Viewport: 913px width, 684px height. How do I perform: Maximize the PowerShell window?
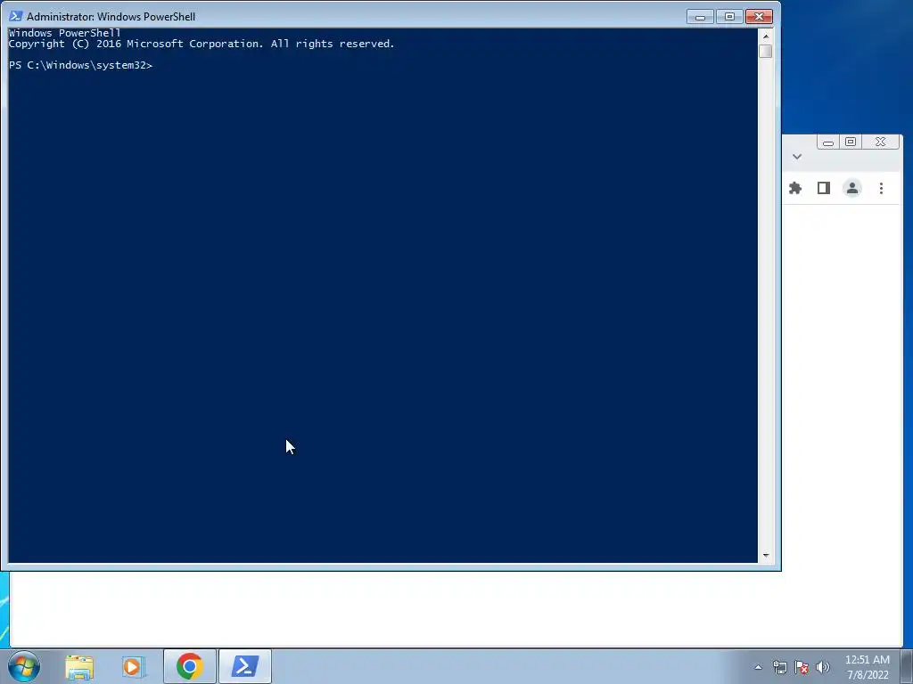[x=729, y=17]
